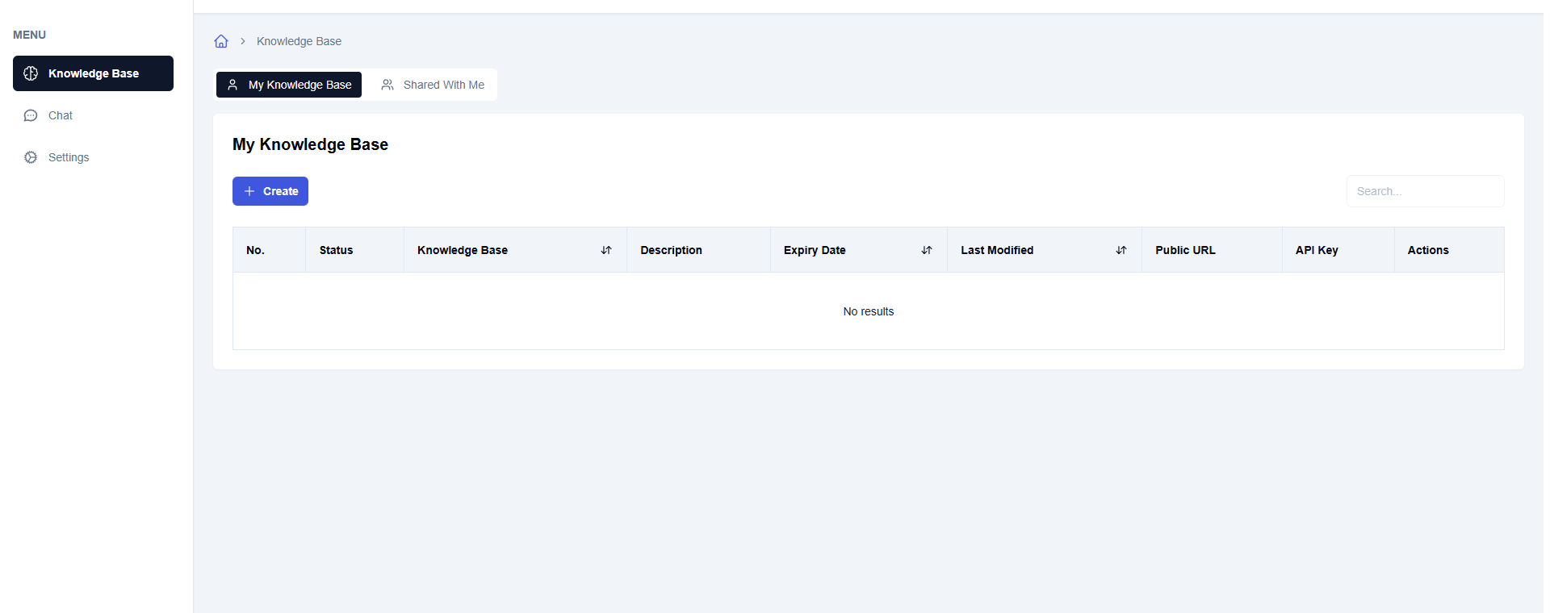Image resolution: width=1550 pixels, height=613 pixels.
Task: Click the Actions column header
Action: click(1428, 250)
